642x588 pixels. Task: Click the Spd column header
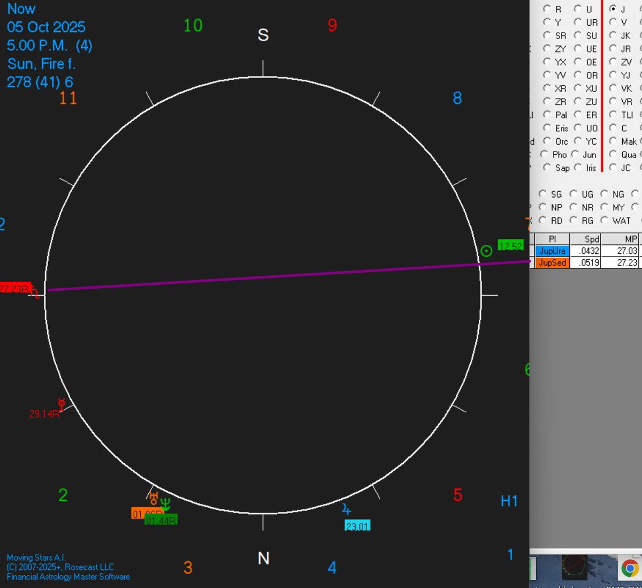[585, 239]
